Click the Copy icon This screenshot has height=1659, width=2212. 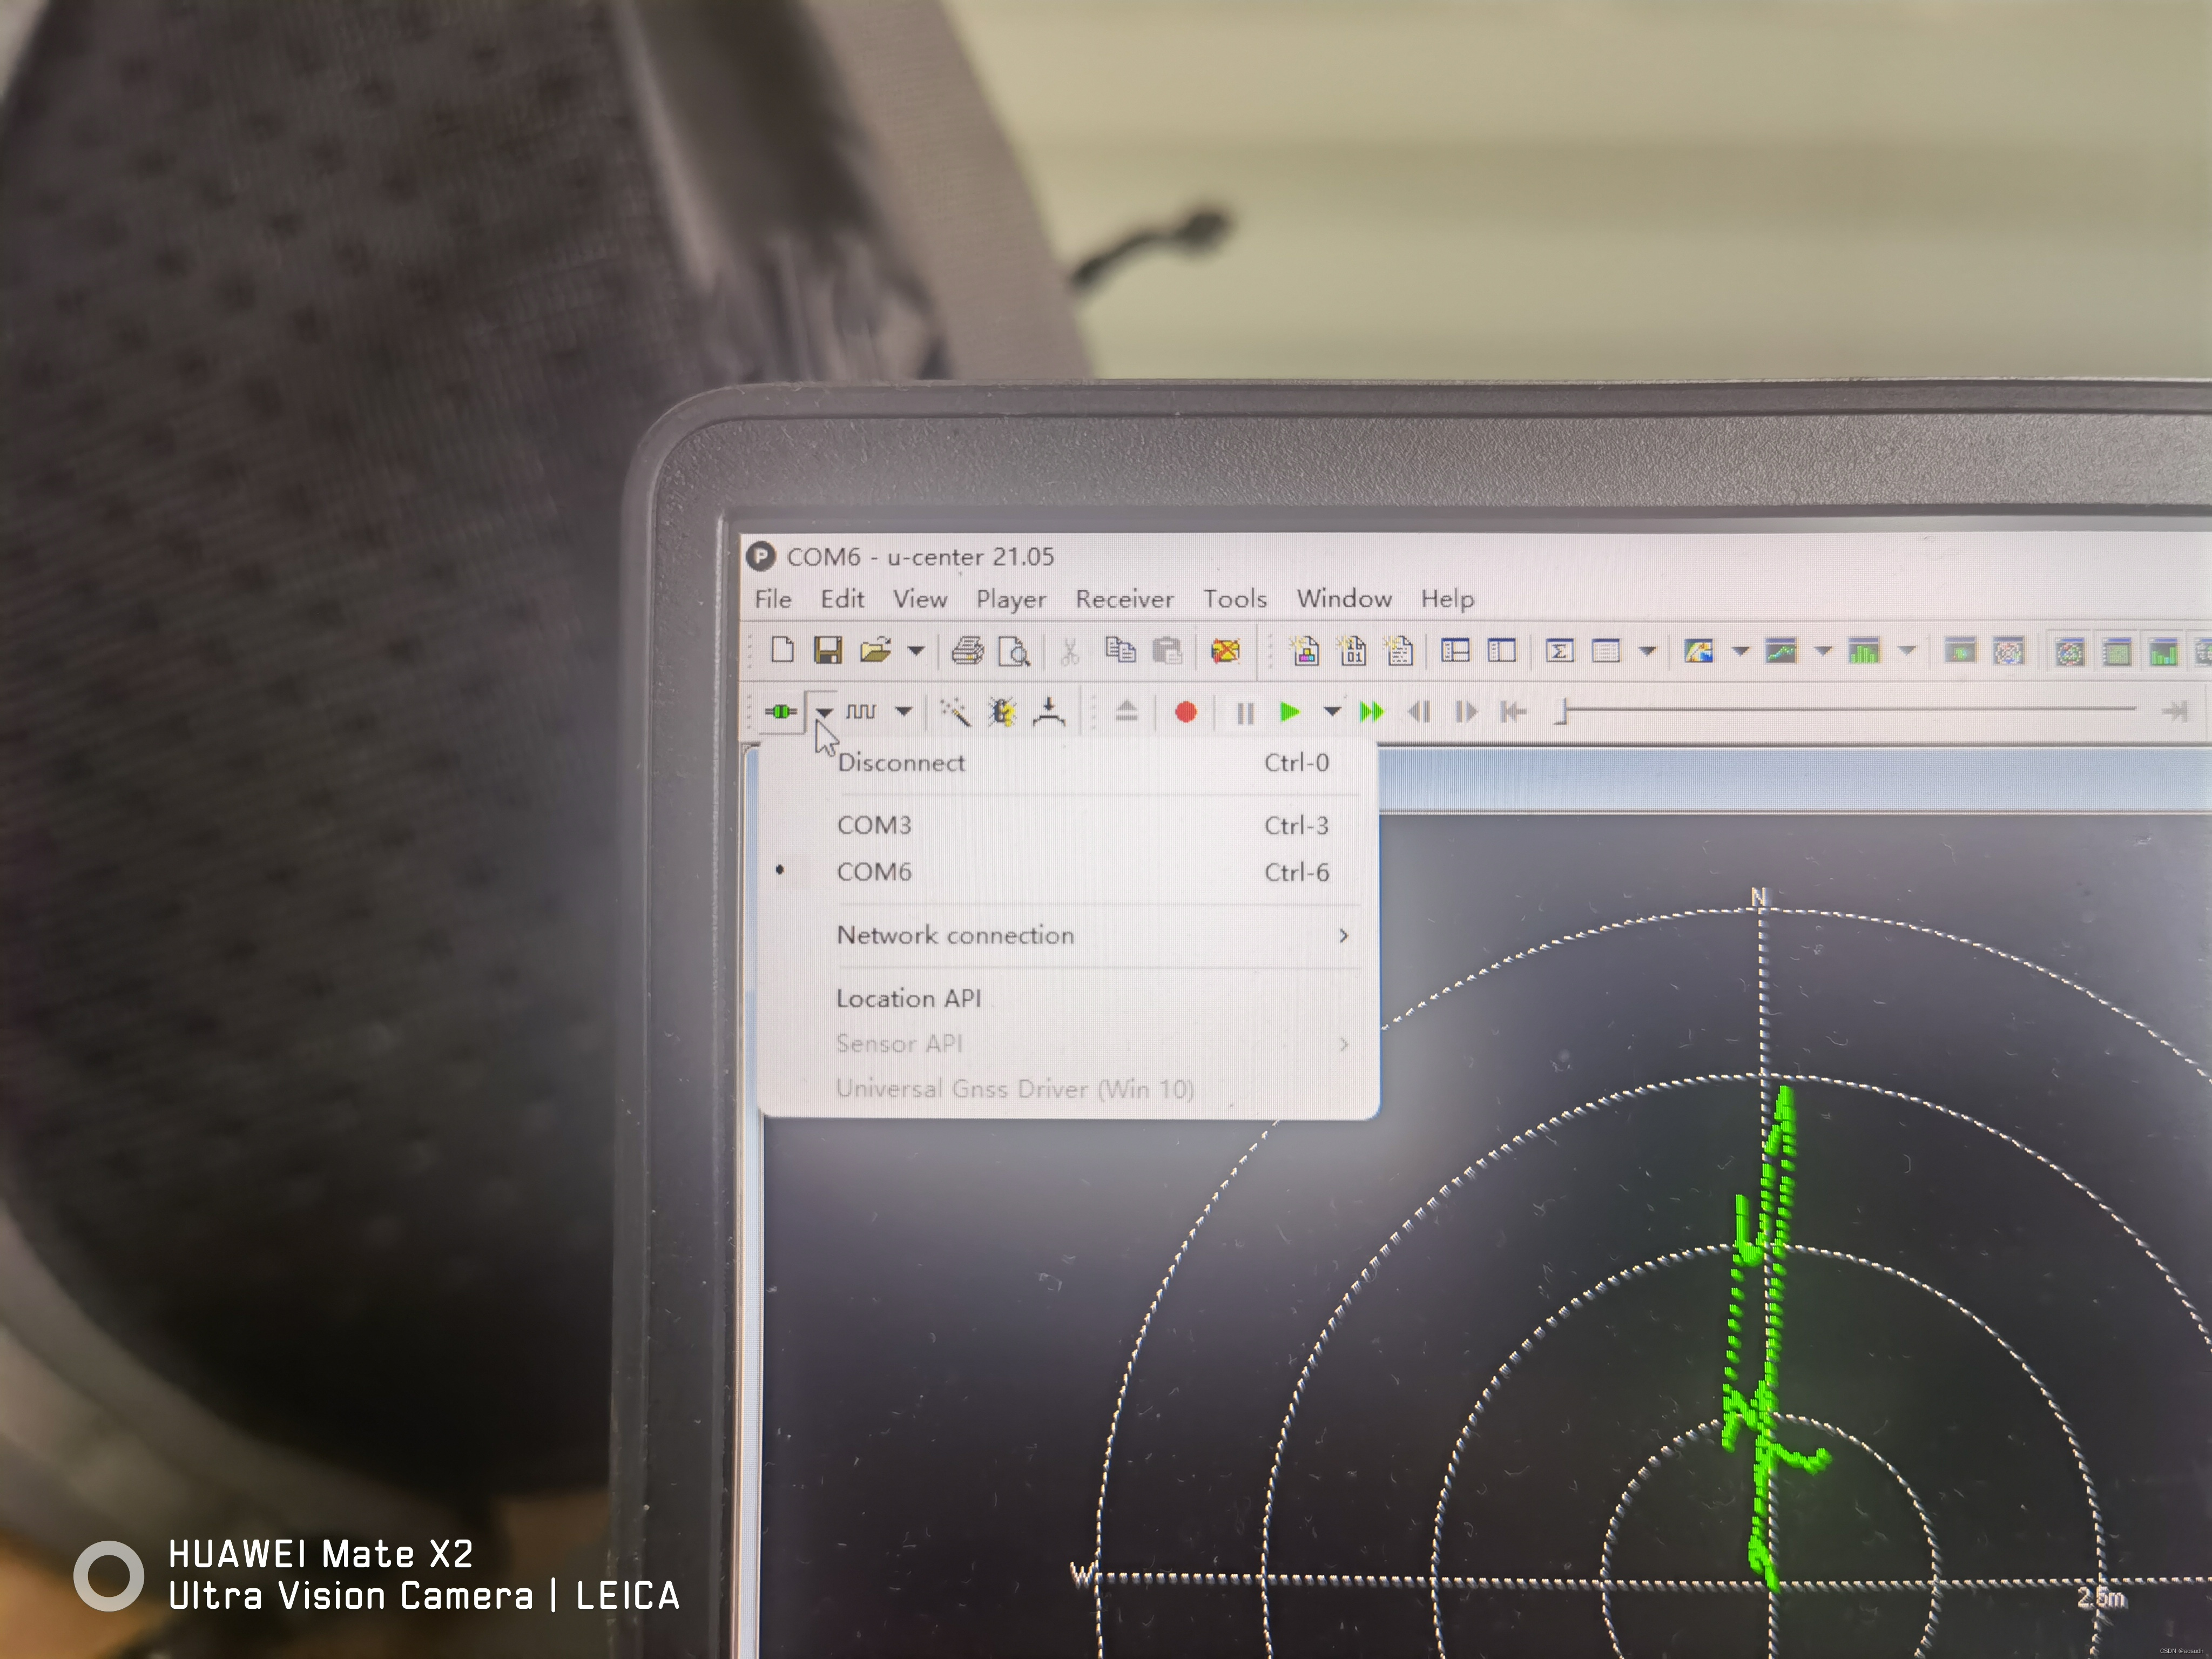tap(1120, 651)
